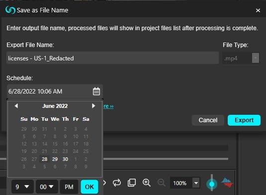Click the greyed-out date 21

pyautogui.click(x=45, y=151)
